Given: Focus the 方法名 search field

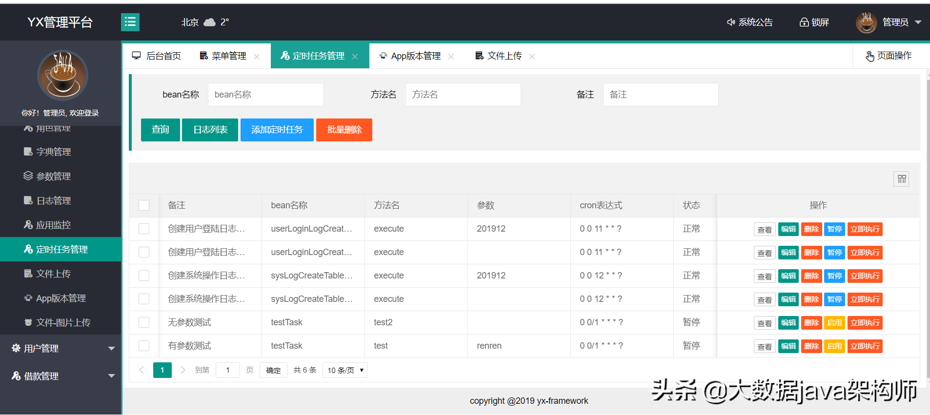Looking at the screenshot, I should coord(463,95).
